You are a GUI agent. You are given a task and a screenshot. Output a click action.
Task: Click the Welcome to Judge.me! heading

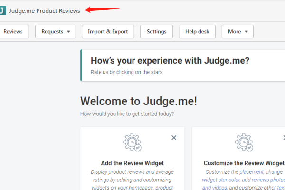139,101
